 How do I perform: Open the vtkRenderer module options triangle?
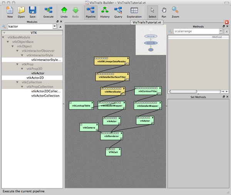[121, 133]
